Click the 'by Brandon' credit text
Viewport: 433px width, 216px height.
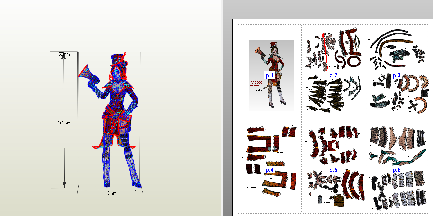click(257, 90)
